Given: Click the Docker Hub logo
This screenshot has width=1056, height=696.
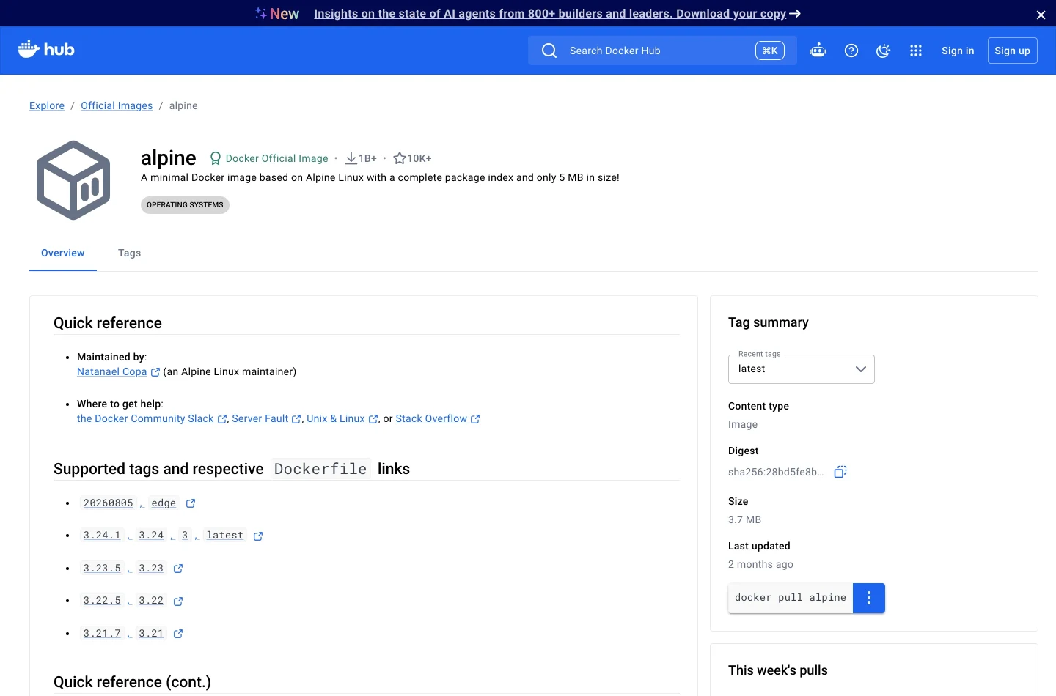Looking at the screenshot, I should click(x=46, y=50).
